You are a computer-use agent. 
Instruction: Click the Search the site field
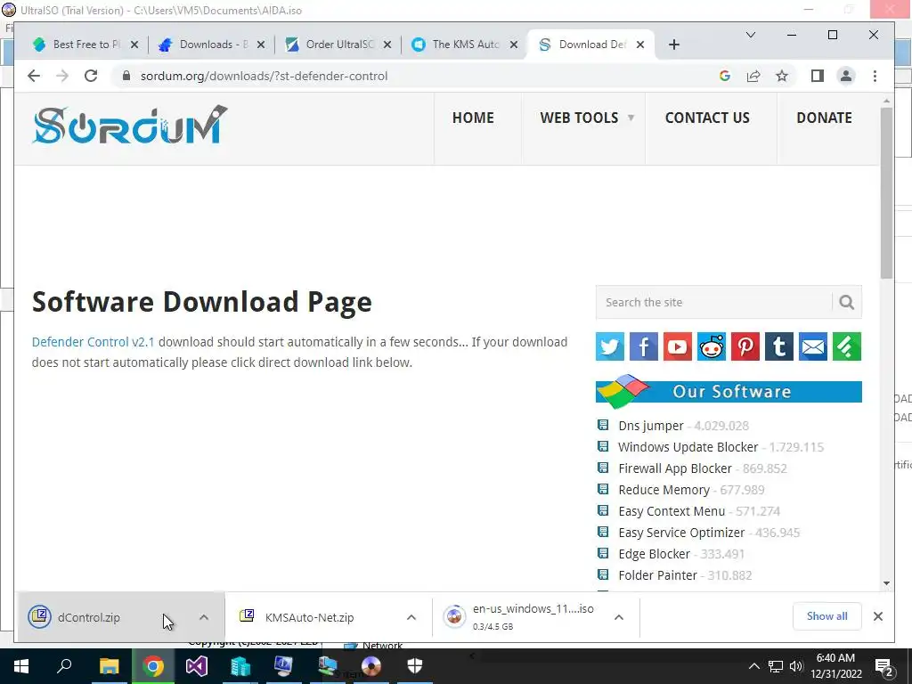[x=714, y=303]
